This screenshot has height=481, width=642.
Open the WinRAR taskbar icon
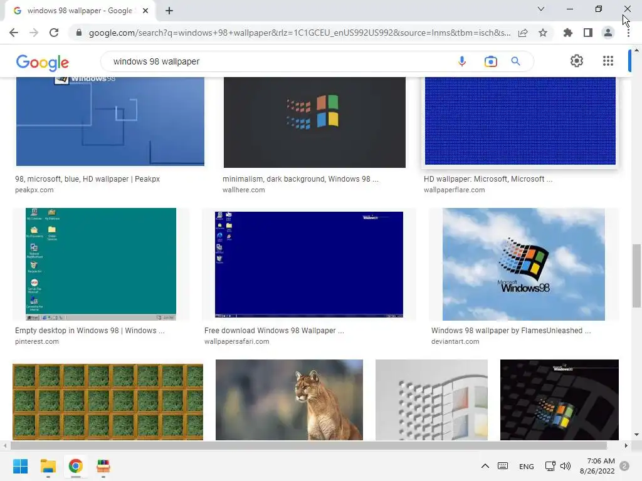pyautogui.click(x=103, y=466)
